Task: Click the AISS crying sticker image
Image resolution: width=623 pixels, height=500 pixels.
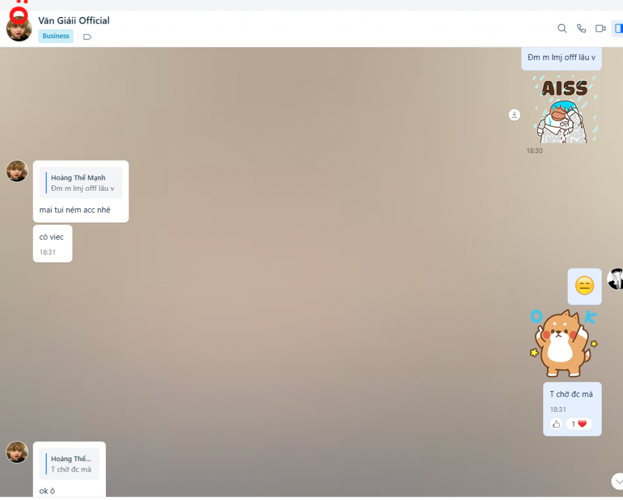Action: pyautogui.click(x=564, y=110)
